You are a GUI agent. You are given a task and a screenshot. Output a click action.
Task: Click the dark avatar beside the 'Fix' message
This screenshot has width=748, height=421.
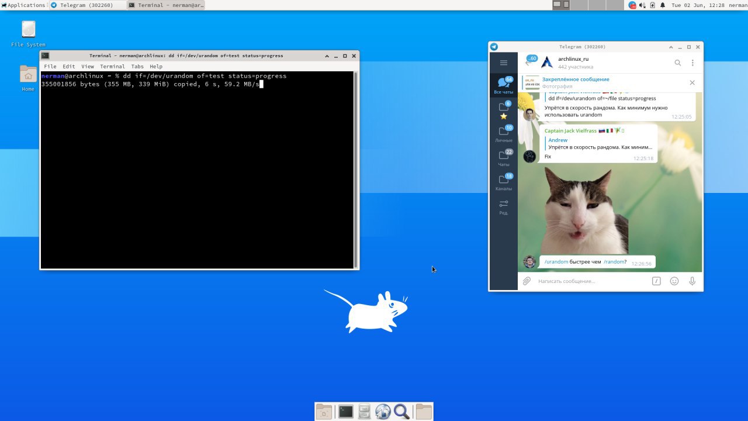click(x=530, y=156)
